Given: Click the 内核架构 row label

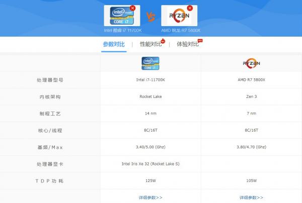Looking at the screenshot, I should pyautogui.click(x=50, y=97).
